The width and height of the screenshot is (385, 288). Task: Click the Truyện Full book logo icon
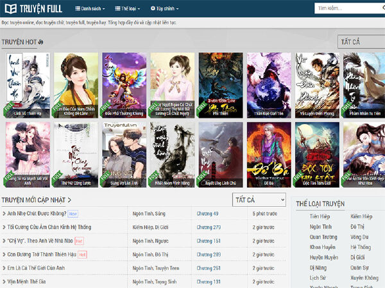(11, 8)
